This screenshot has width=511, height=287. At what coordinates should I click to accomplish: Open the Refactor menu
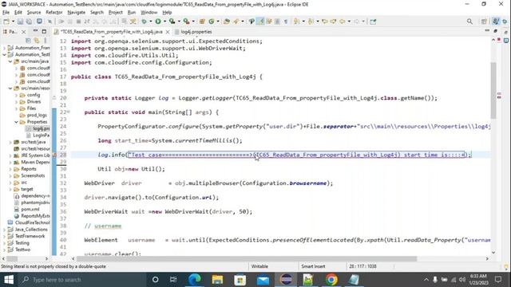(x=54, y=13)
